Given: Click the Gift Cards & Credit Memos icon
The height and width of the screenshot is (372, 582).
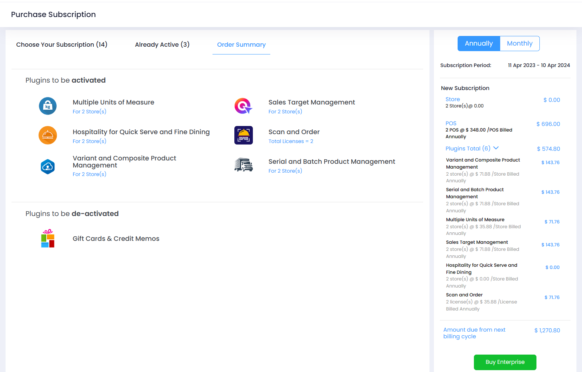Looking at the screenshot, I should click(48, 238).
